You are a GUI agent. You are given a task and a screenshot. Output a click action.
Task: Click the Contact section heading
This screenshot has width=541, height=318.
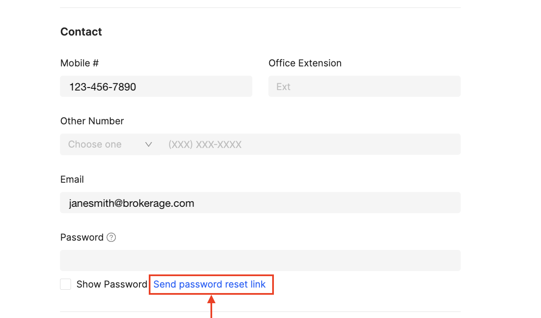(x=81, y=32)
